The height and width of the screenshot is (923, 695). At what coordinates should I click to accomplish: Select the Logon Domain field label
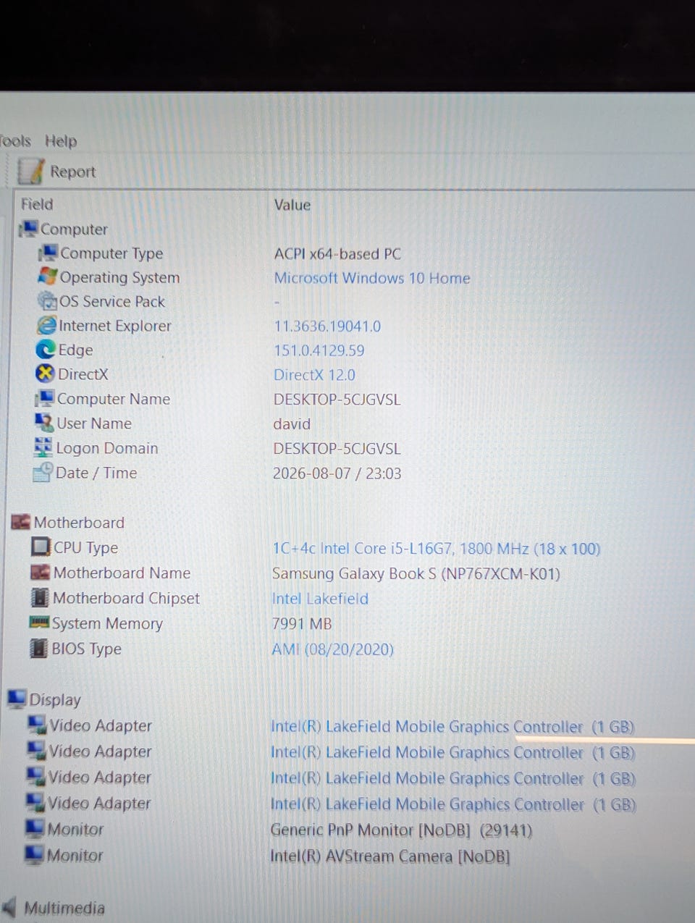pos(107,448)
